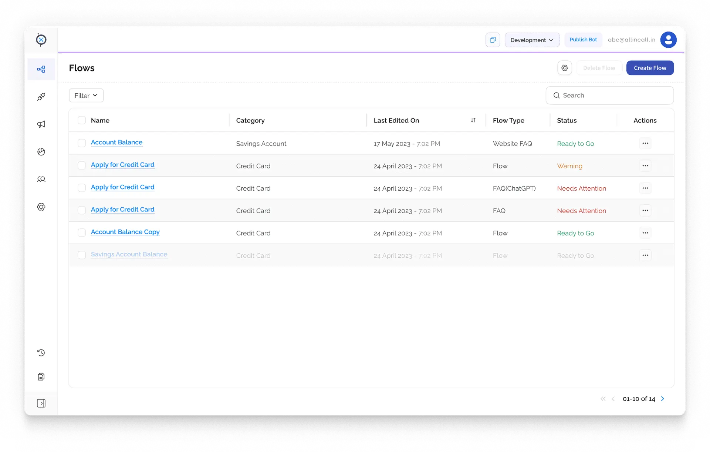Open actions menu for FAQ(ChatGPT) row
Image resolution: width=710 pixels, height=452 pixels.
pyautogui.click(x=645, y=188)
